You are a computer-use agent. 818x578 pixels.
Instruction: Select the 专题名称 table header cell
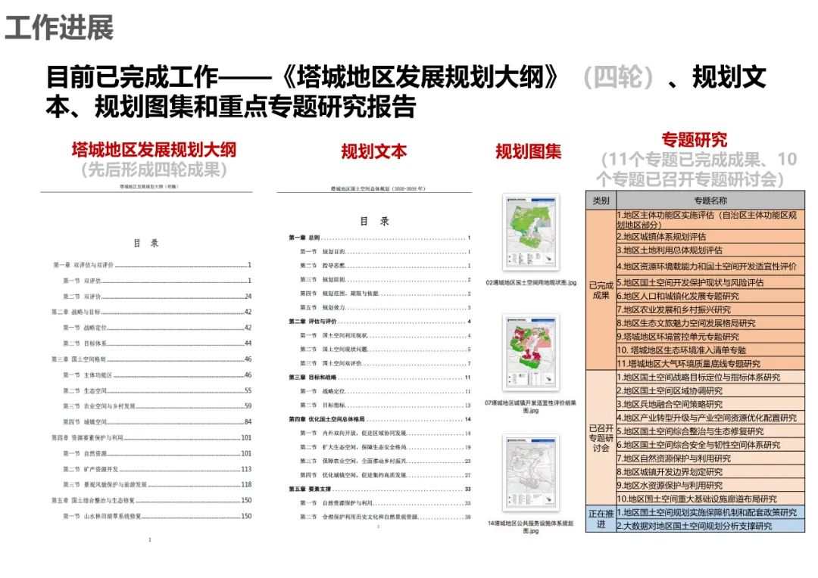tap(710, 200)
